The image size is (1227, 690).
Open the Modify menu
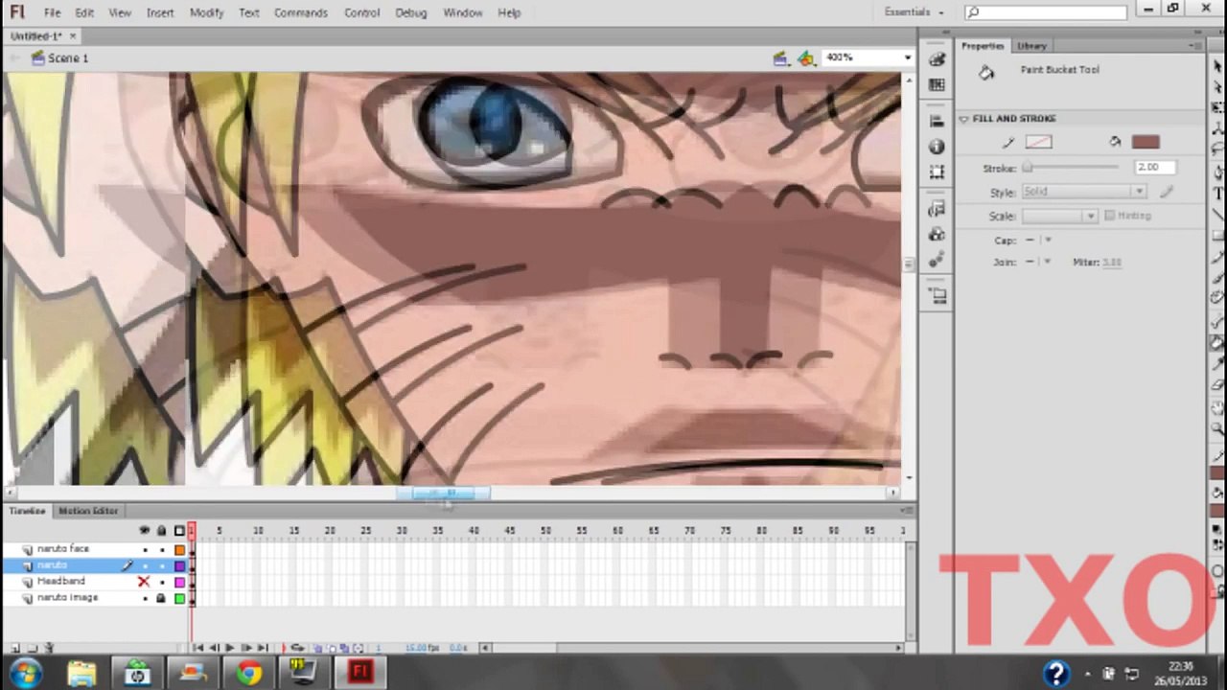206,12
